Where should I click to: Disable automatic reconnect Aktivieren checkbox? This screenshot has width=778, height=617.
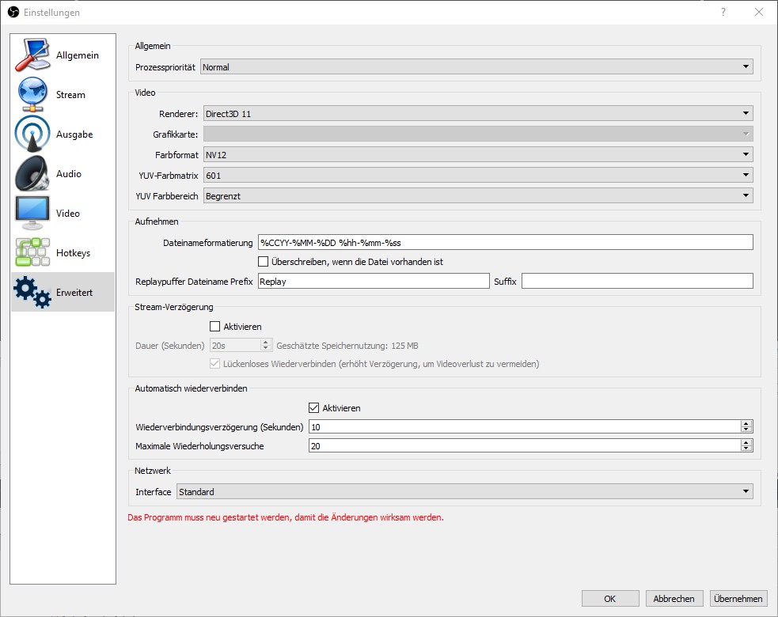[313, 408]
